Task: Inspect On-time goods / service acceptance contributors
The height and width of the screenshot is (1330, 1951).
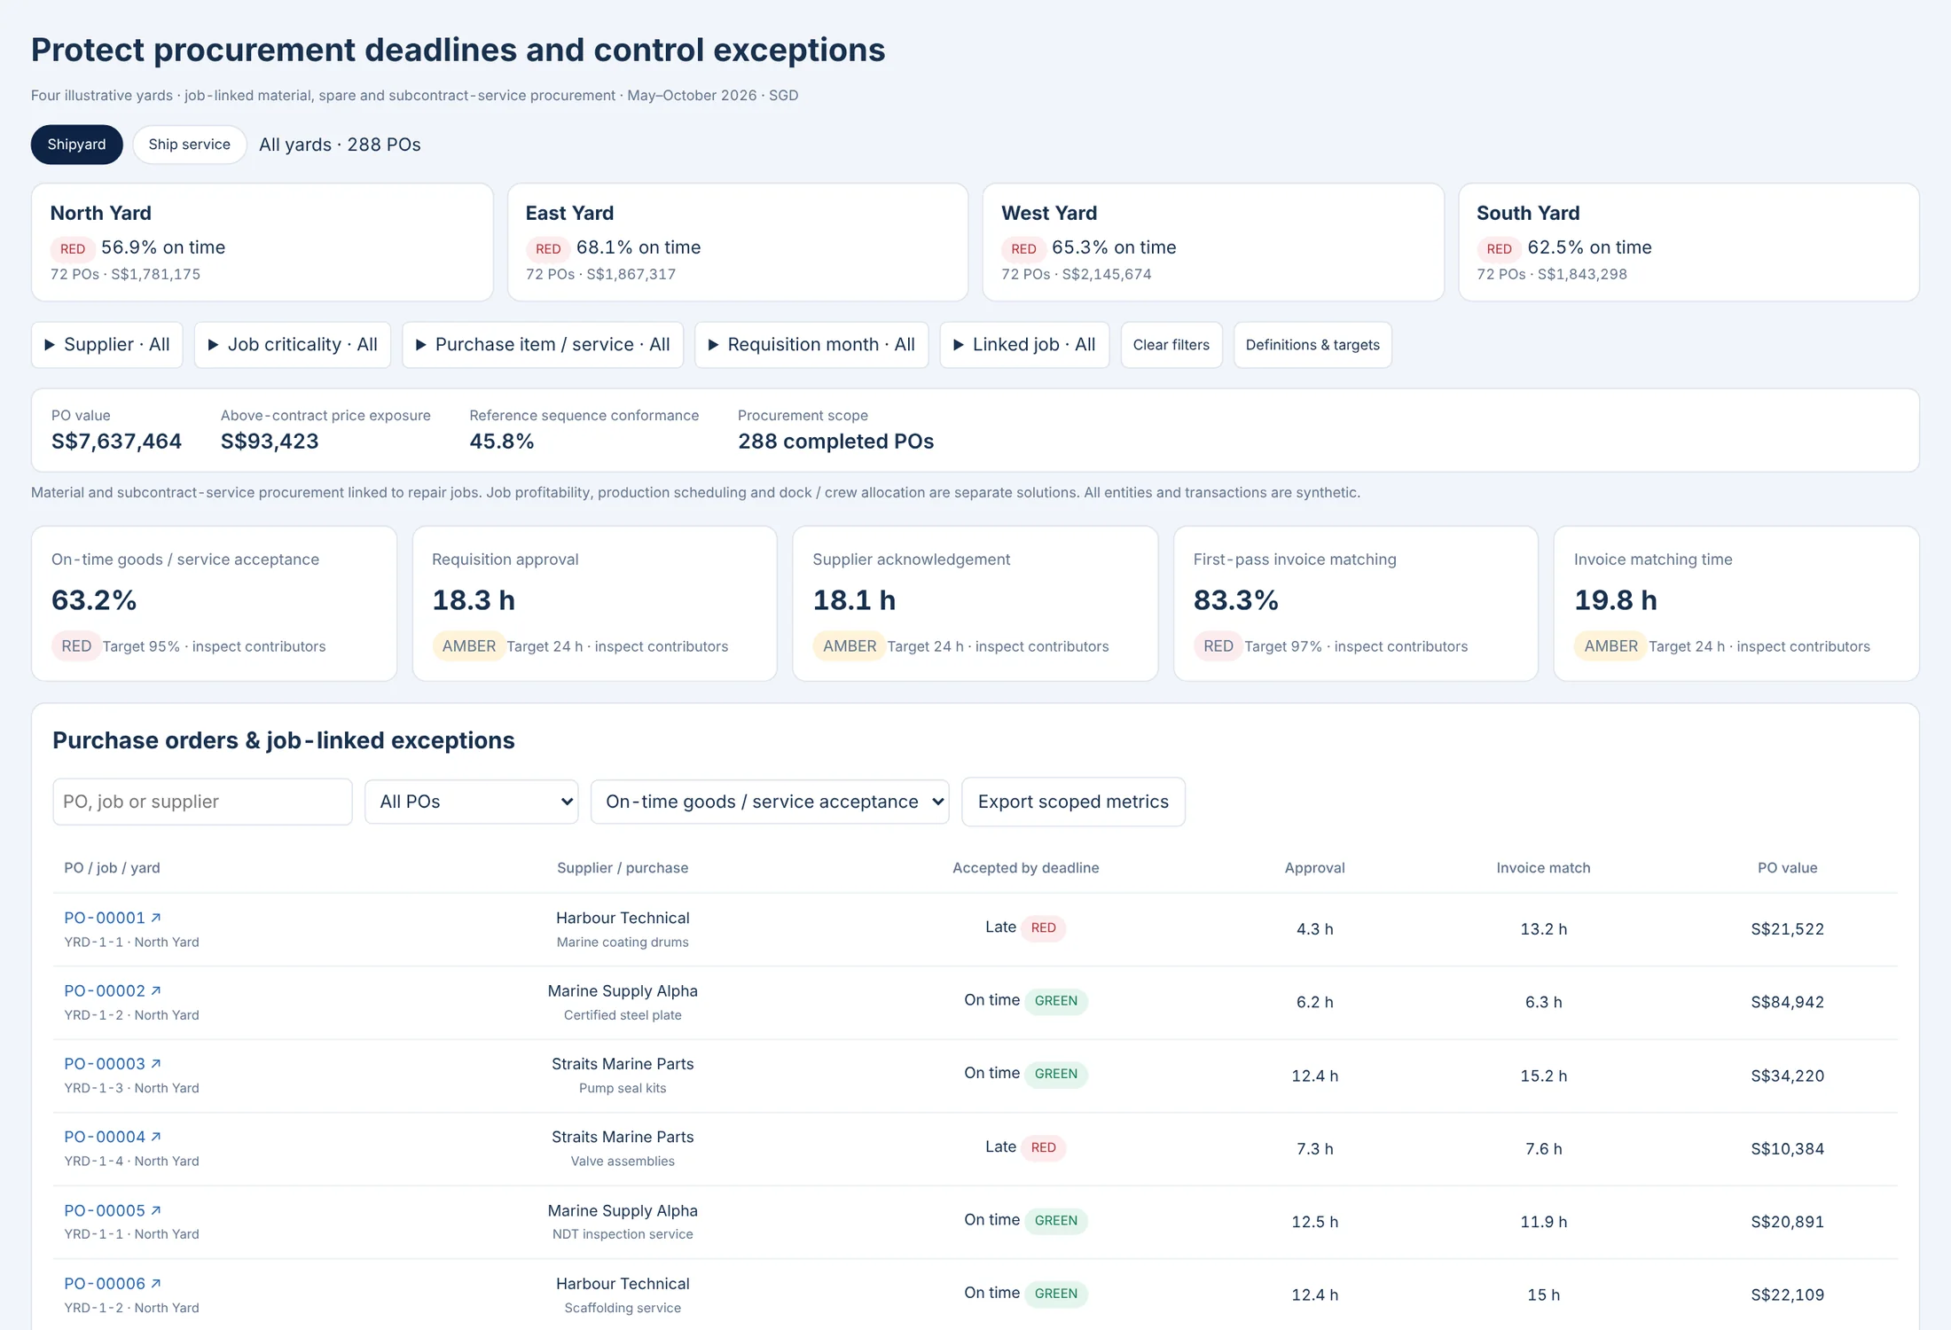Action: coord(214,604)
